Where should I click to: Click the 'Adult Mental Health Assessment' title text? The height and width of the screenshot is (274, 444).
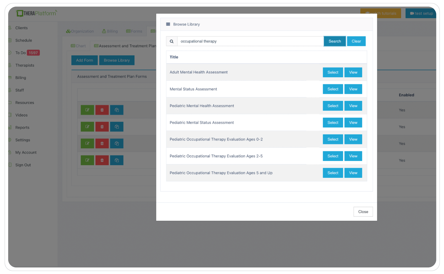199,72
